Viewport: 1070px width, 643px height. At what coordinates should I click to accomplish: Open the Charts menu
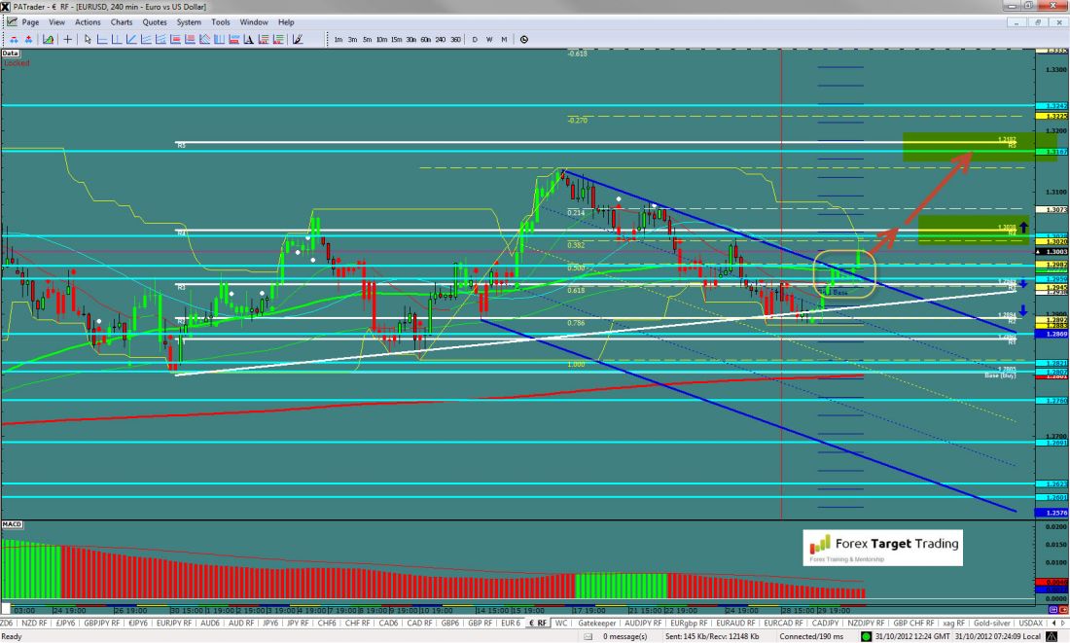coord(122,21)
